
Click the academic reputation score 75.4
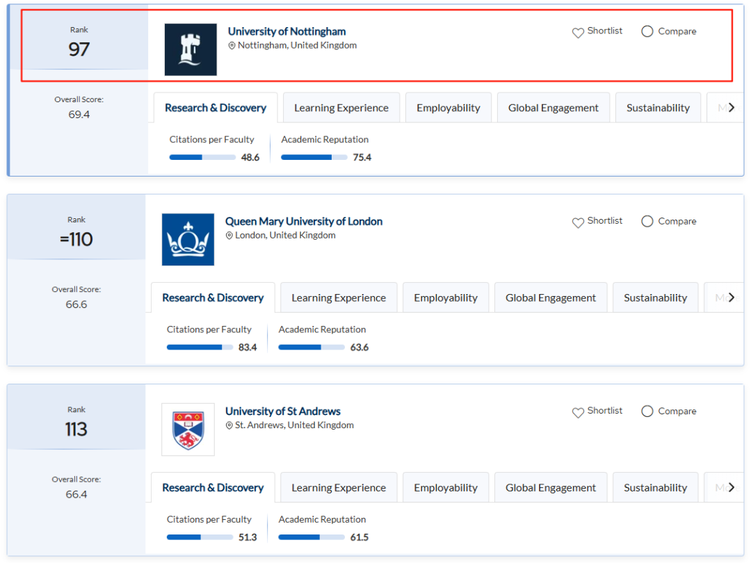coord(362,158)
